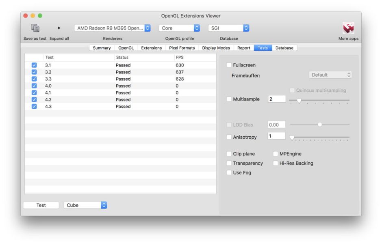The image size is (382, 245).
Task: Open the OpenGL profile Core dropdown
Action: (179, 28)
